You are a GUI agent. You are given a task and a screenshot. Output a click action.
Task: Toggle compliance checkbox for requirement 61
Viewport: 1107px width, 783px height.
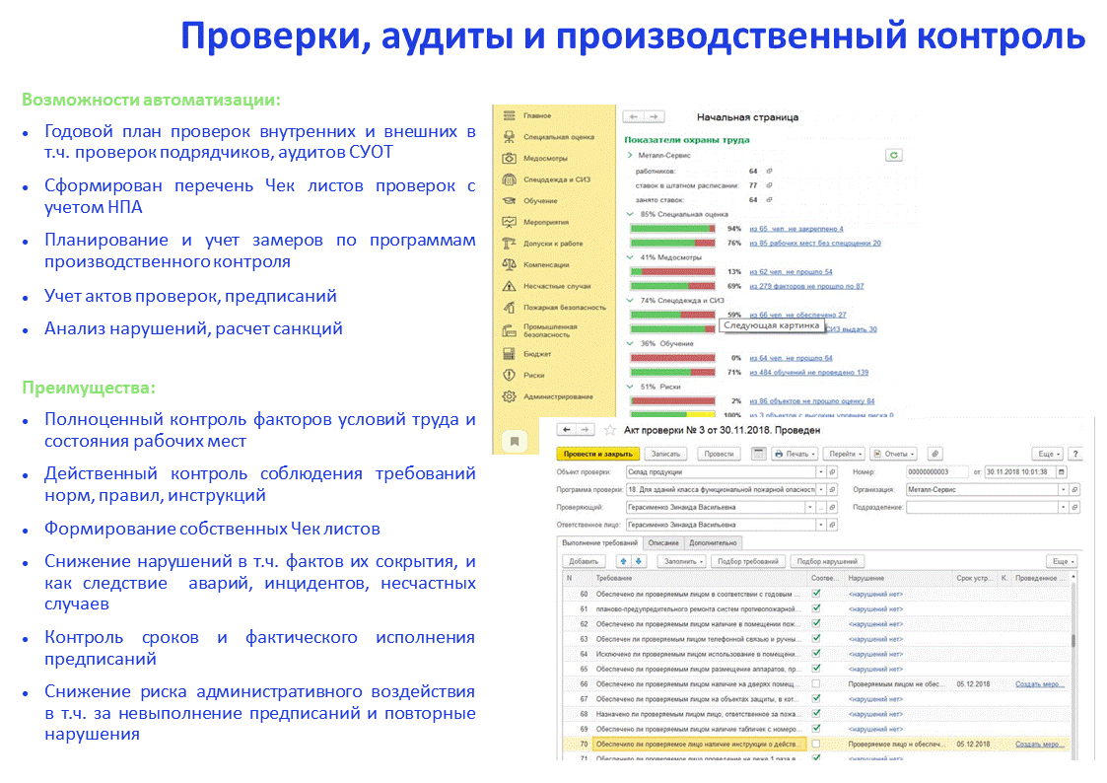point(816,608)
